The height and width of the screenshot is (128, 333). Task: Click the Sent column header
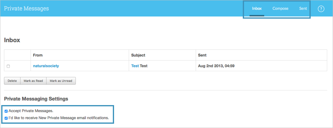202,55
